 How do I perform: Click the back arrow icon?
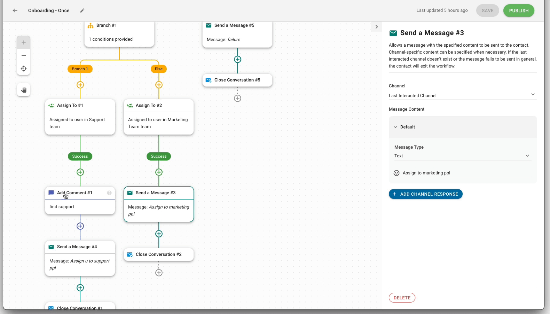tap(15, 10)
